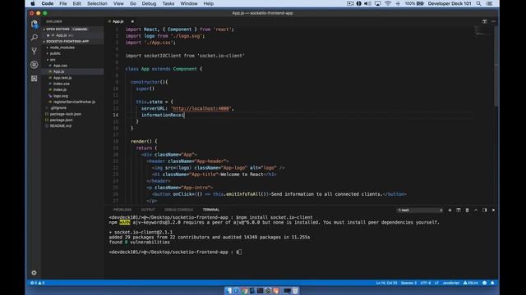Collapse the src folder
Viewport: 526px width, 295px height.
53,60
